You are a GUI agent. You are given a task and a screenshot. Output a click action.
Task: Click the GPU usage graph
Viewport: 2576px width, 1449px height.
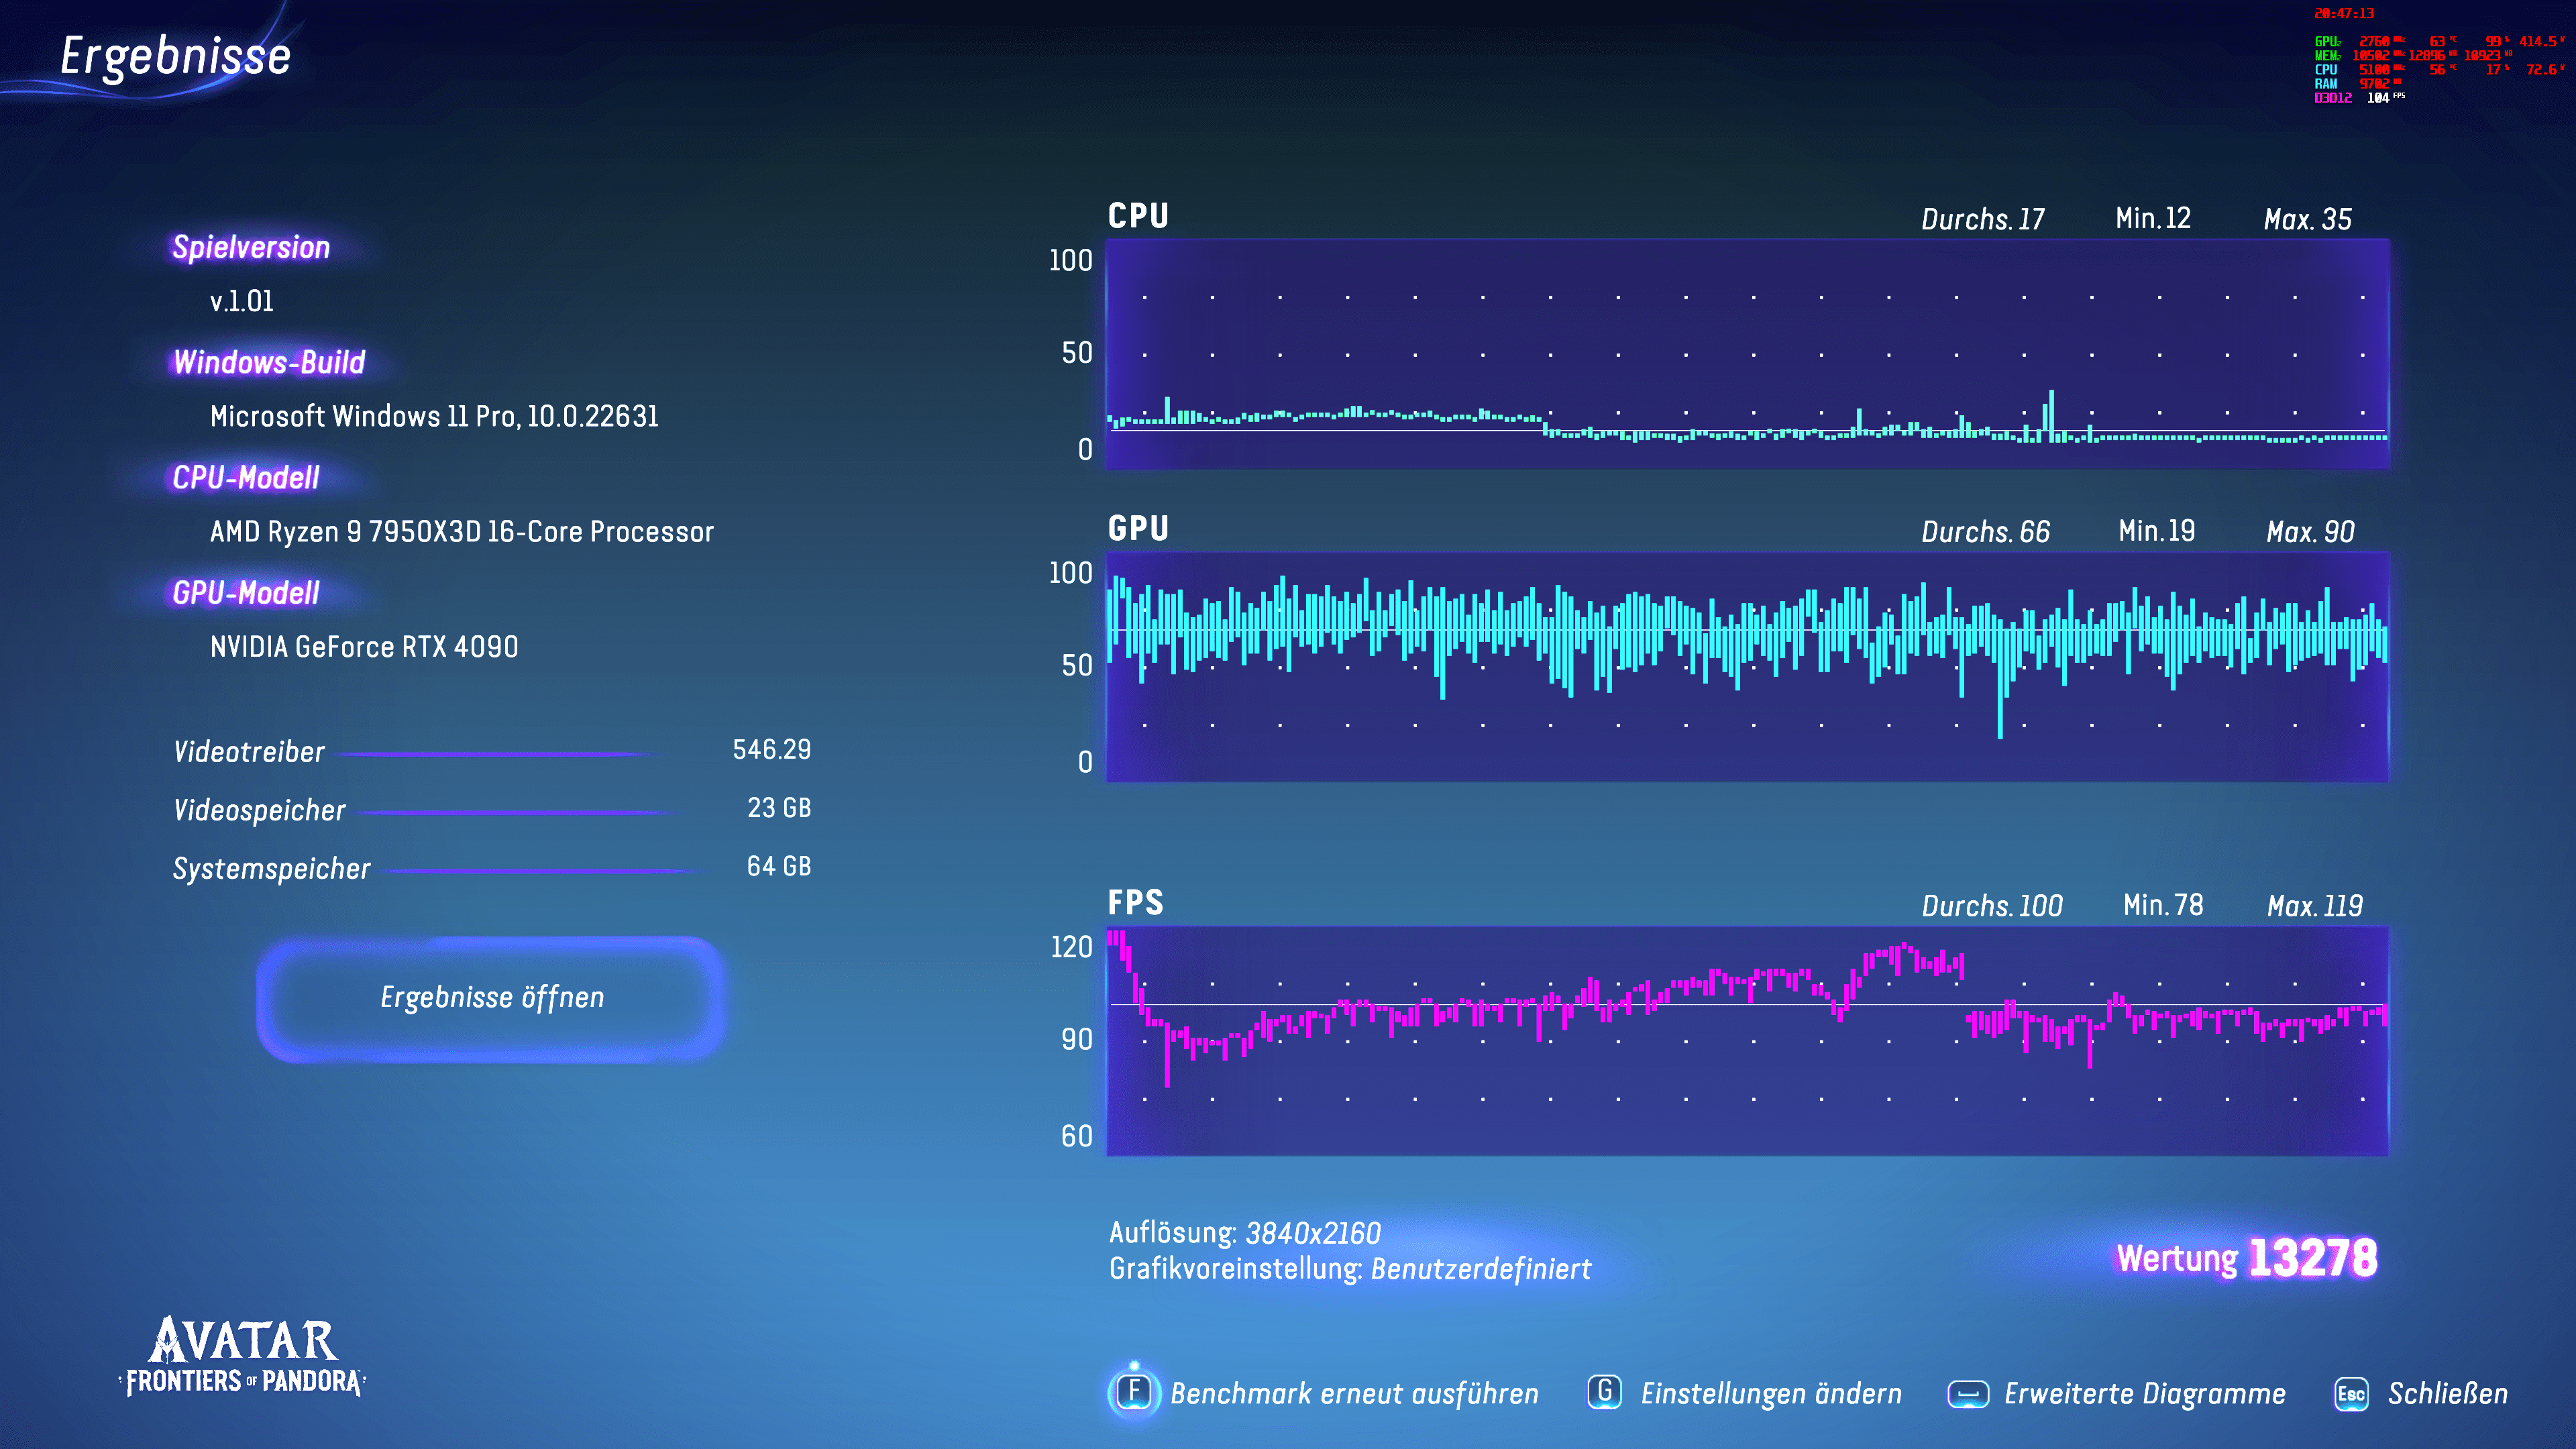[1747, 666]
